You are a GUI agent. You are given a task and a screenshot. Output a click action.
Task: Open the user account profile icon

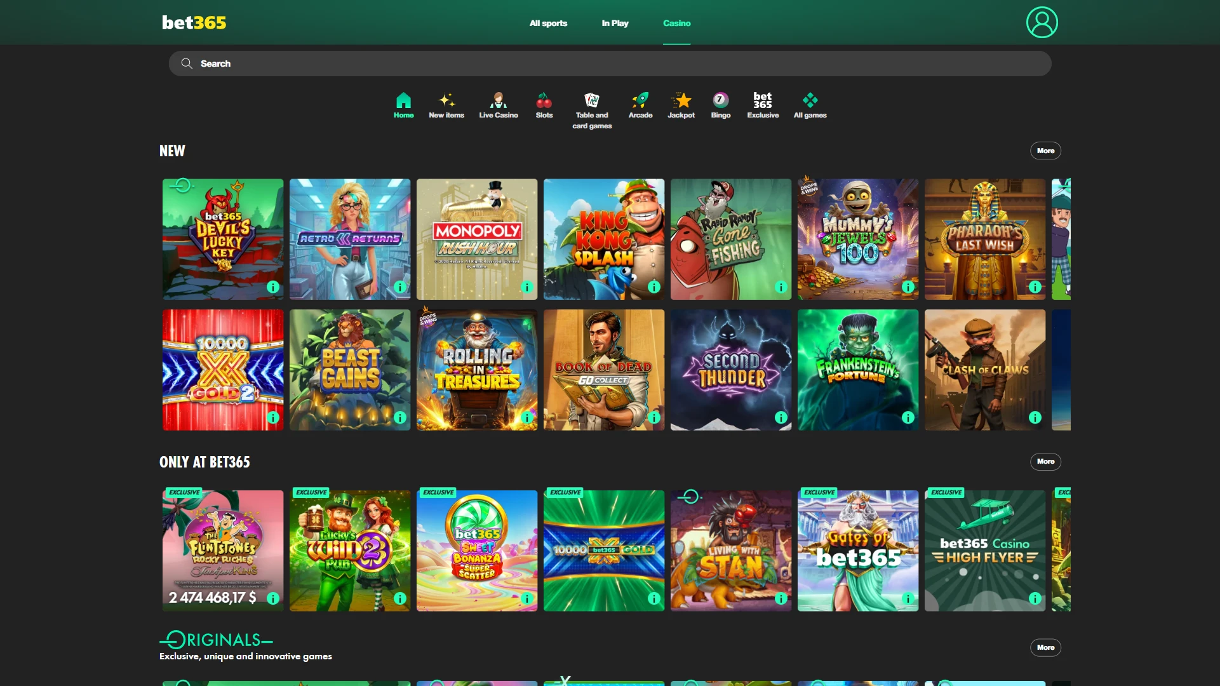pyautogui.click(x=1042, y=22)
